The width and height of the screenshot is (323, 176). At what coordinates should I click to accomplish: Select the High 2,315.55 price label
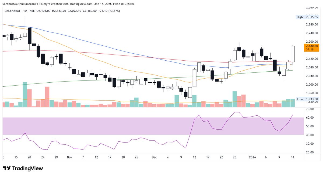point(307,17)
